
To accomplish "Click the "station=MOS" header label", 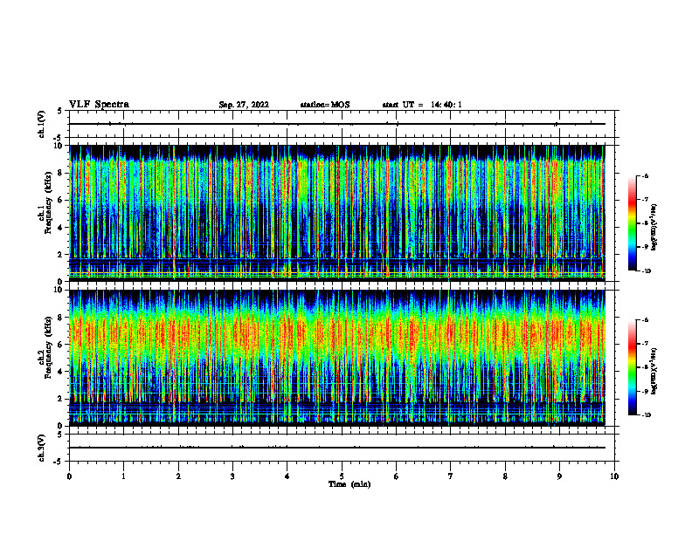I will (325, 105).
